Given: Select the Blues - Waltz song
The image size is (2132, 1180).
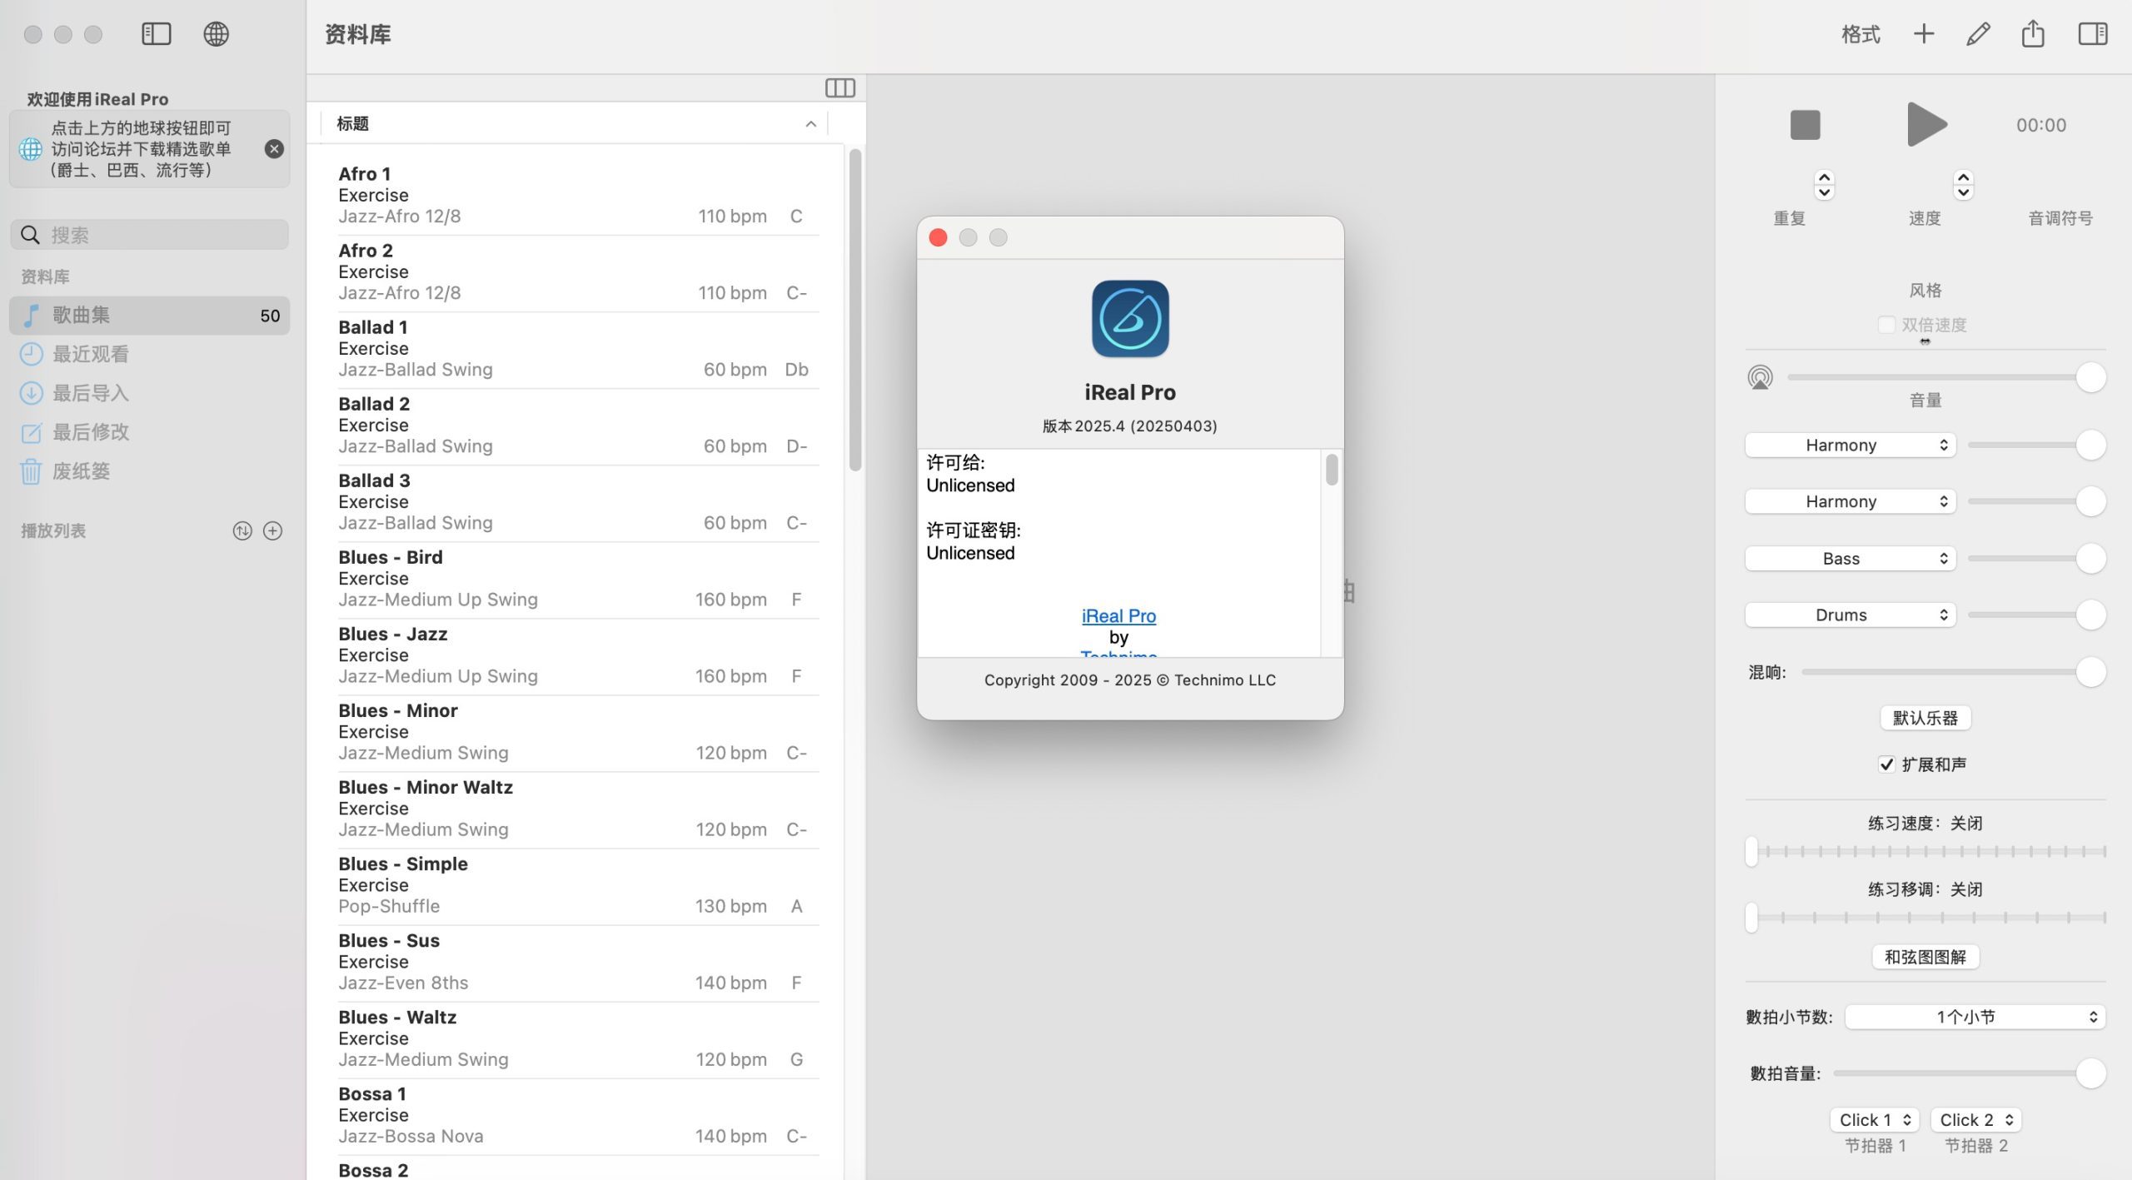Looking at the screenshot, I should point(578,1038).
